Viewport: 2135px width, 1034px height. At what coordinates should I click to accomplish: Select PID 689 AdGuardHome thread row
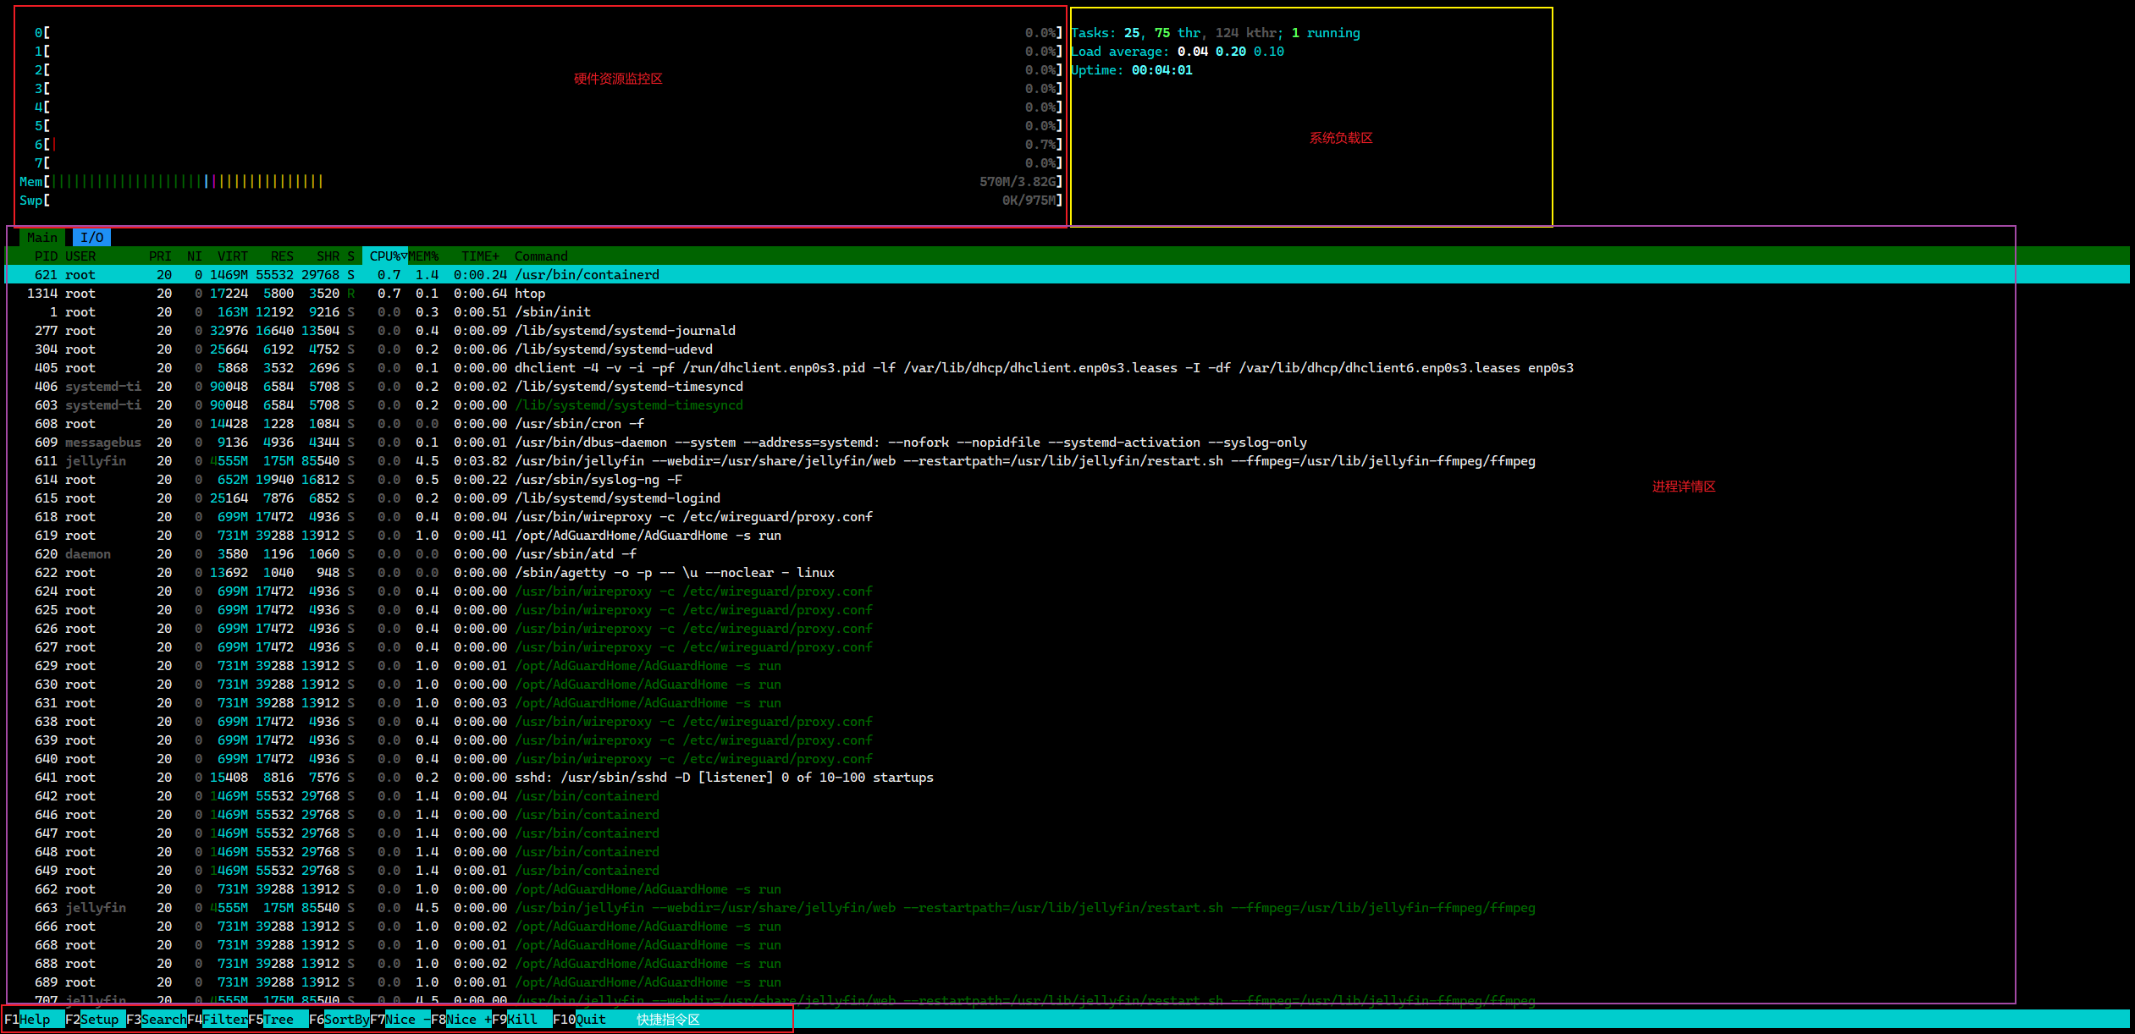1067,982
